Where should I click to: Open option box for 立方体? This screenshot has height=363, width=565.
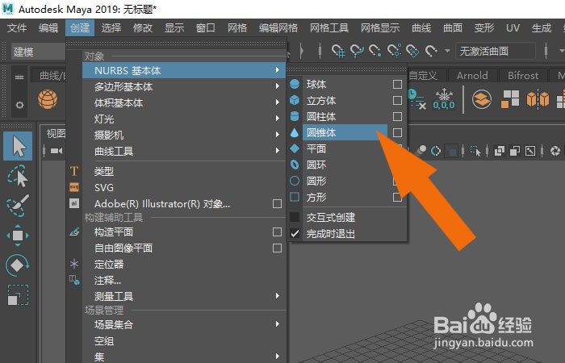tap(397, 100)
